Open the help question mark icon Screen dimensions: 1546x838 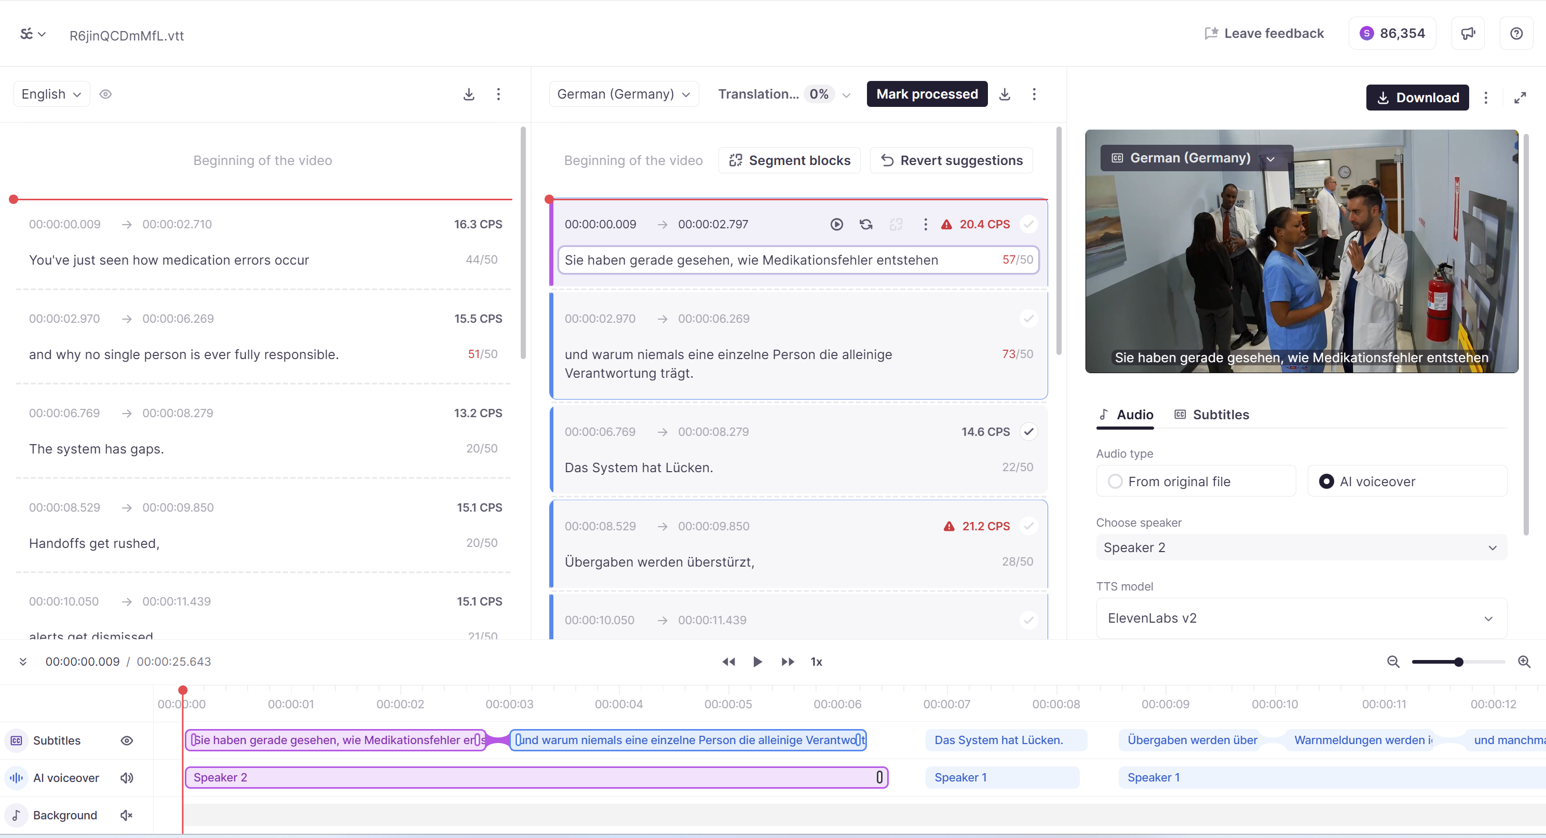point(1516,34)
